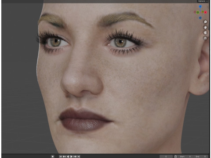The image size is (211, 158).
Task: Click the current frame number field
Action: click(x=166, y=157)
